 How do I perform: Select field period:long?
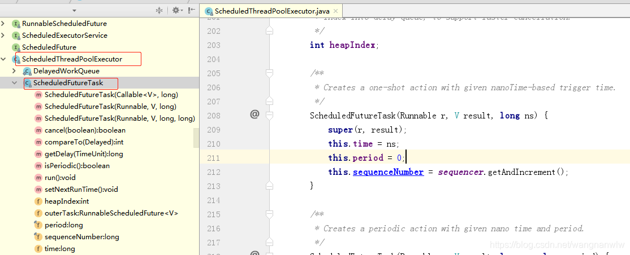coord(64,225)
